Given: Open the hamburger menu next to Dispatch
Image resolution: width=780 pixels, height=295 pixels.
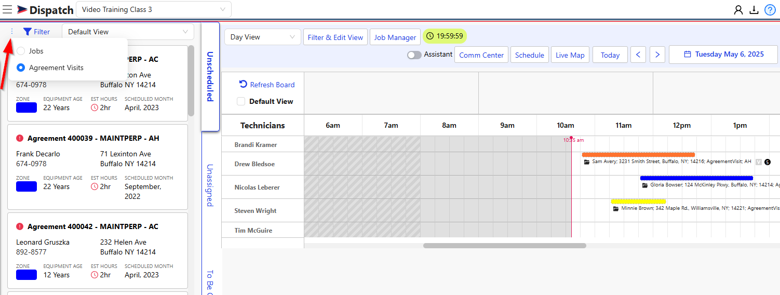Looking at the screenshot, I should tap(8, 9).
